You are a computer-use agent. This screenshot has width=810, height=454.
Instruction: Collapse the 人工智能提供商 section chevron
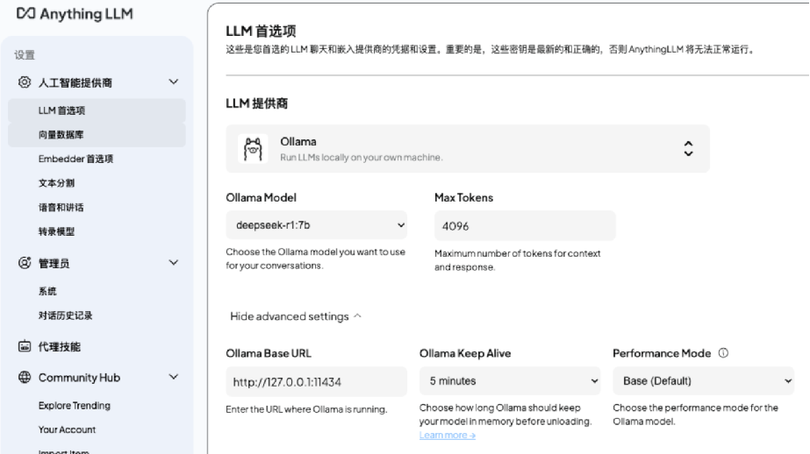(174, 82)
